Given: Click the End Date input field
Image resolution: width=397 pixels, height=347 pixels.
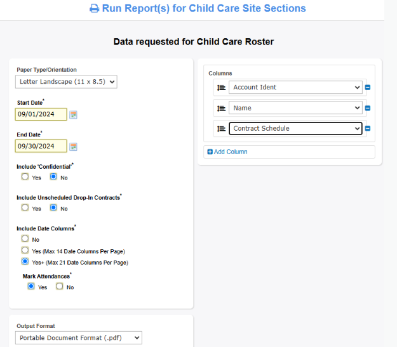Looking at the screenshot, I should [41, 146].
